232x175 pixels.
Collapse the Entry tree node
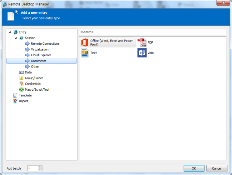pos(10,32)
